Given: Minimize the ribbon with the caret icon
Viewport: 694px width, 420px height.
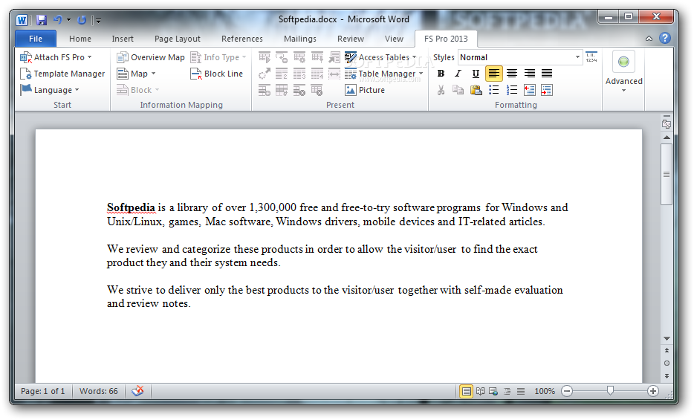Looking at the screenshot, I should tap(649, 39).
